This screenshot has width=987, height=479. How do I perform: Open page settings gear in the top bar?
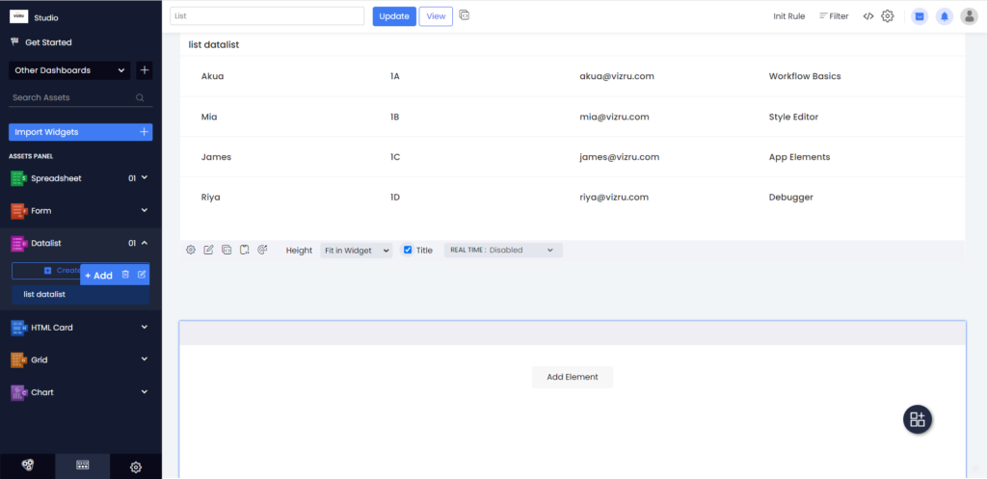888,16
